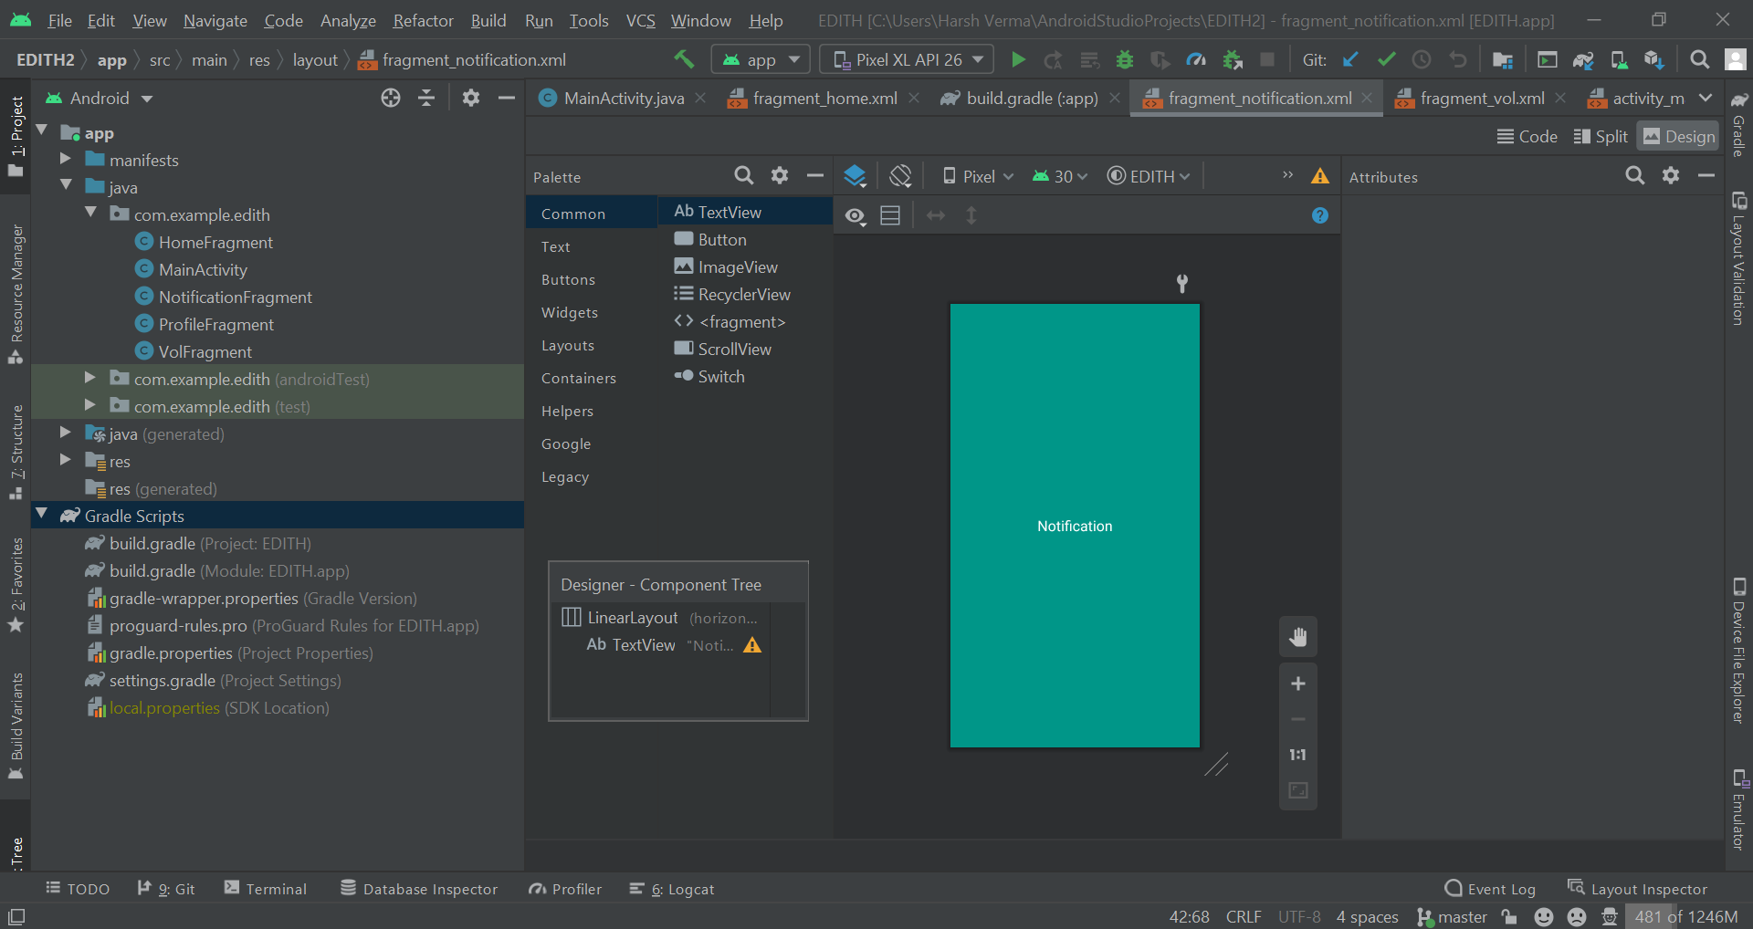Toggle view options eye icon
1753x929 pixels.
point(855,216)
